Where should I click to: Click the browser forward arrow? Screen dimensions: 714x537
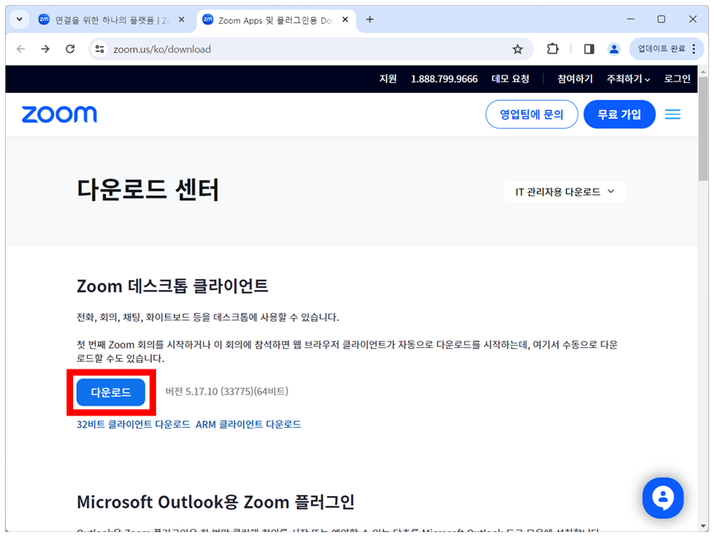click(x=45, y=48)
